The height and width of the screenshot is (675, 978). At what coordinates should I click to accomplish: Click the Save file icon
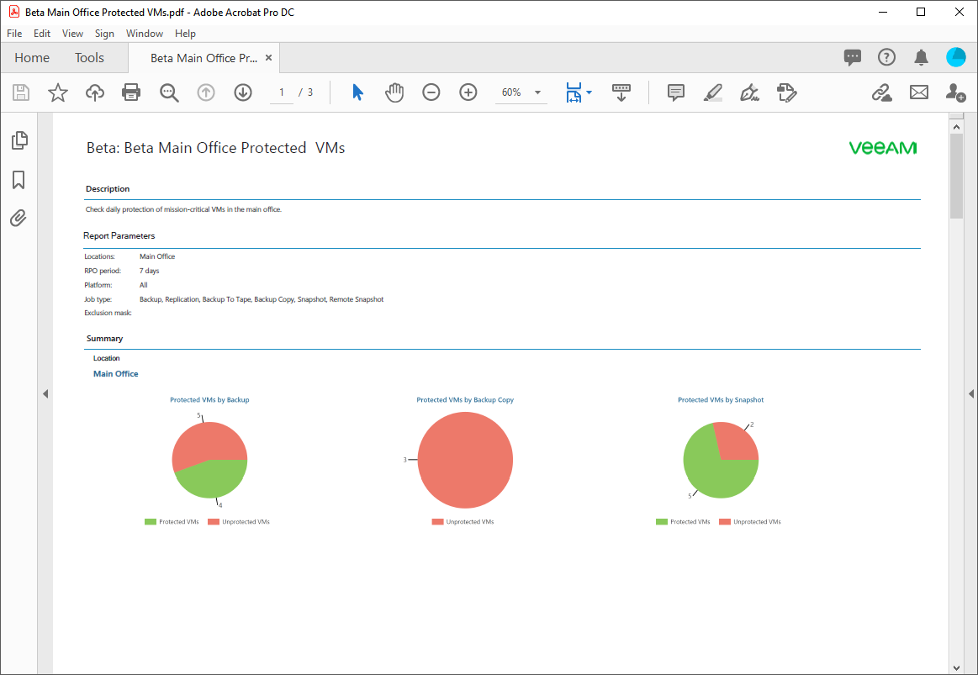click(21, 92)
